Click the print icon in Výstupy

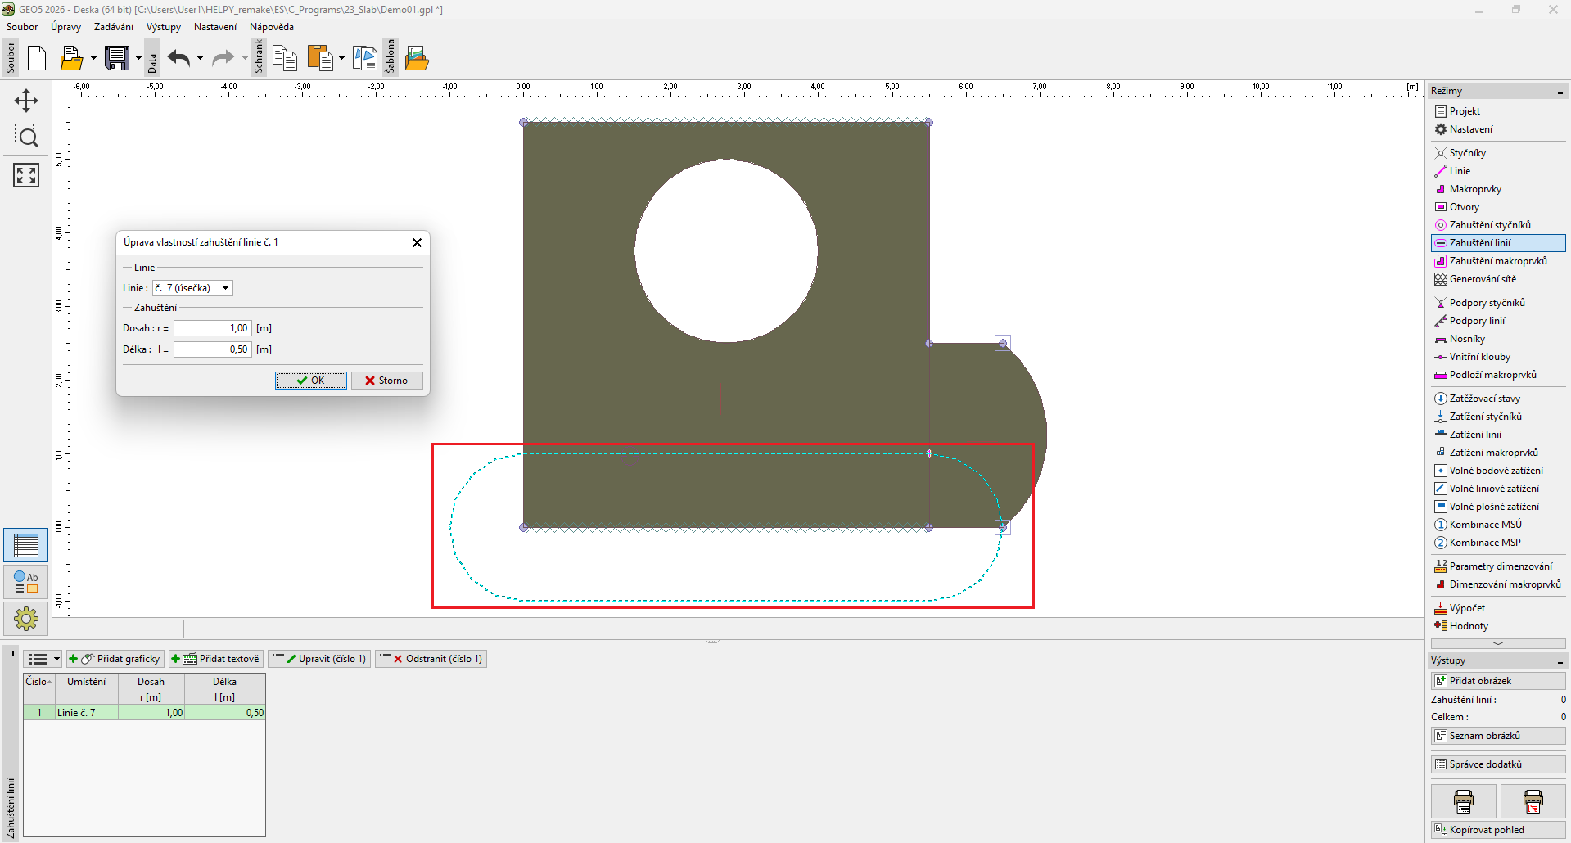click(x=1463, y=800)
